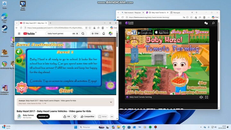Open Flash Museum site search
The width and height of the screenshot is (231, 130).
pos(213,23)
